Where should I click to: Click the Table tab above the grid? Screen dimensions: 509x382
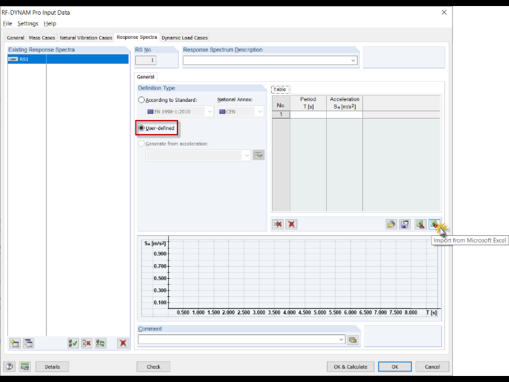click(279, 89)
